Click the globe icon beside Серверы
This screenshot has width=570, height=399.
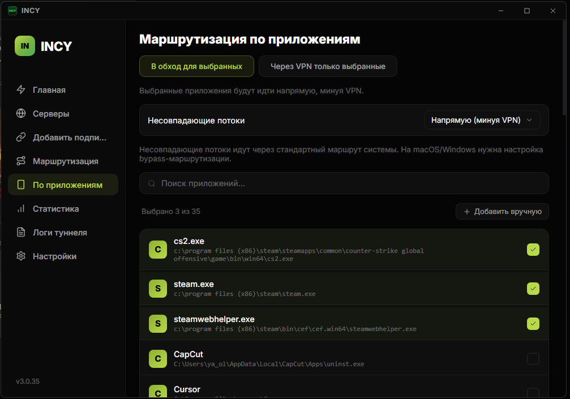tap(21, 113)
